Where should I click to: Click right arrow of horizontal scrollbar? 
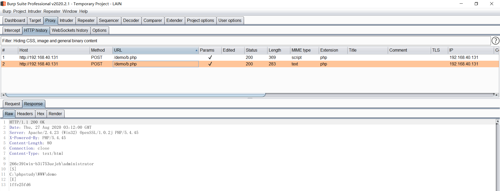(497, 95)
